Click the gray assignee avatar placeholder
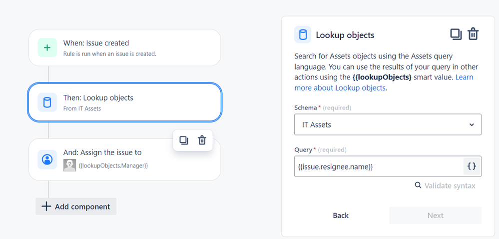499x239 pixels. coord(69,165)
